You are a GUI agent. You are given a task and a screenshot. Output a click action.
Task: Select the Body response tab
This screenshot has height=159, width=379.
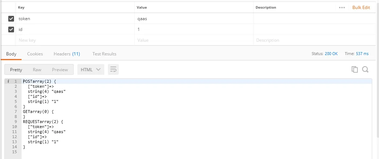coord(11,54)
